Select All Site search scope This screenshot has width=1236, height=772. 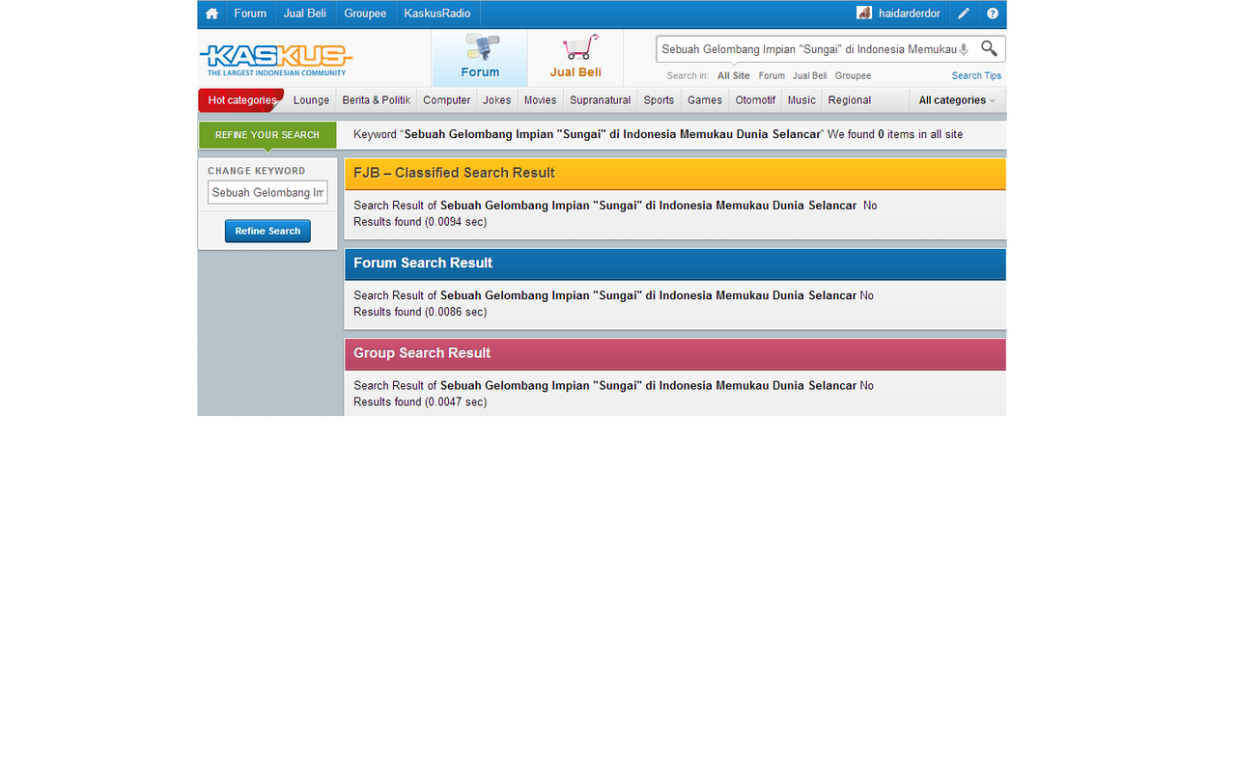734,75
